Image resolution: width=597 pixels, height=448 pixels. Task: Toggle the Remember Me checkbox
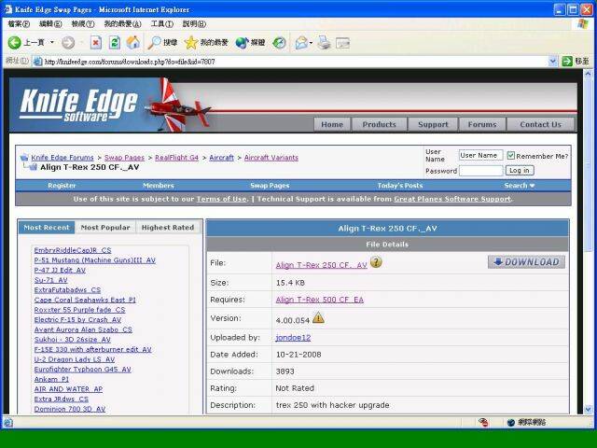click(x=510, y=156)
